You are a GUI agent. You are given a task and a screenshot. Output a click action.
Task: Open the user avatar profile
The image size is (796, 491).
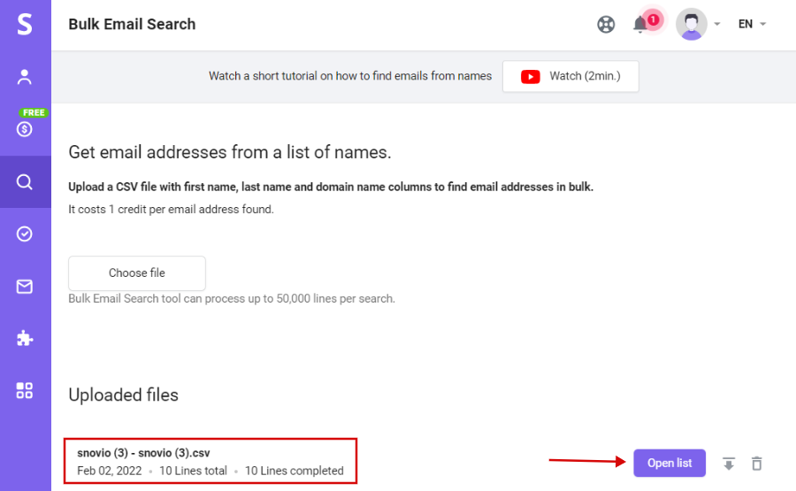691,24
